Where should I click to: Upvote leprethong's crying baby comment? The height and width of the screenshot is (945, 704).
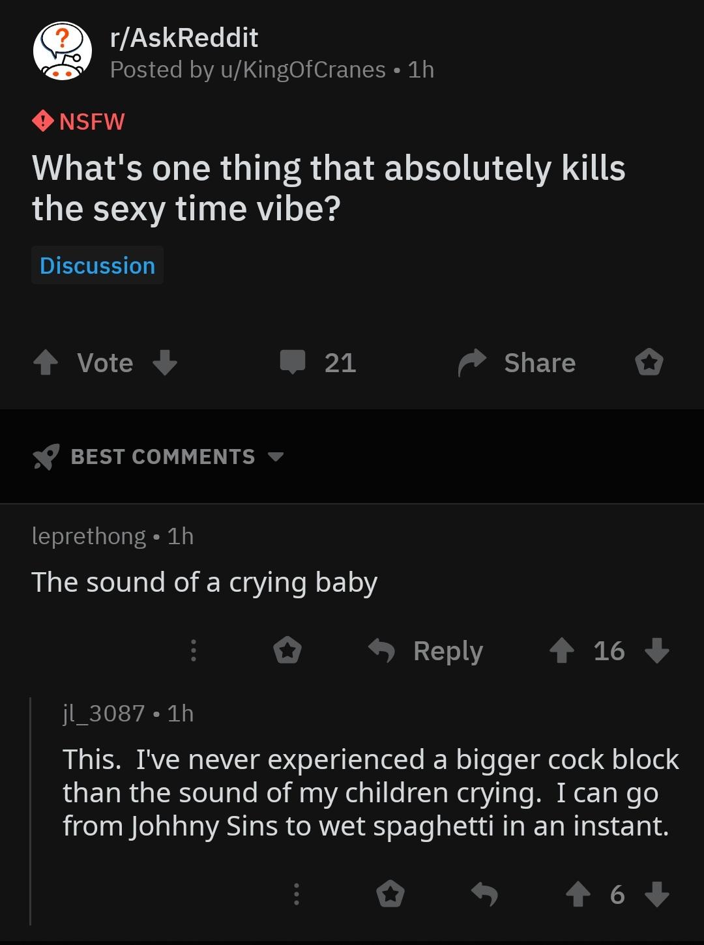point(562,650)
